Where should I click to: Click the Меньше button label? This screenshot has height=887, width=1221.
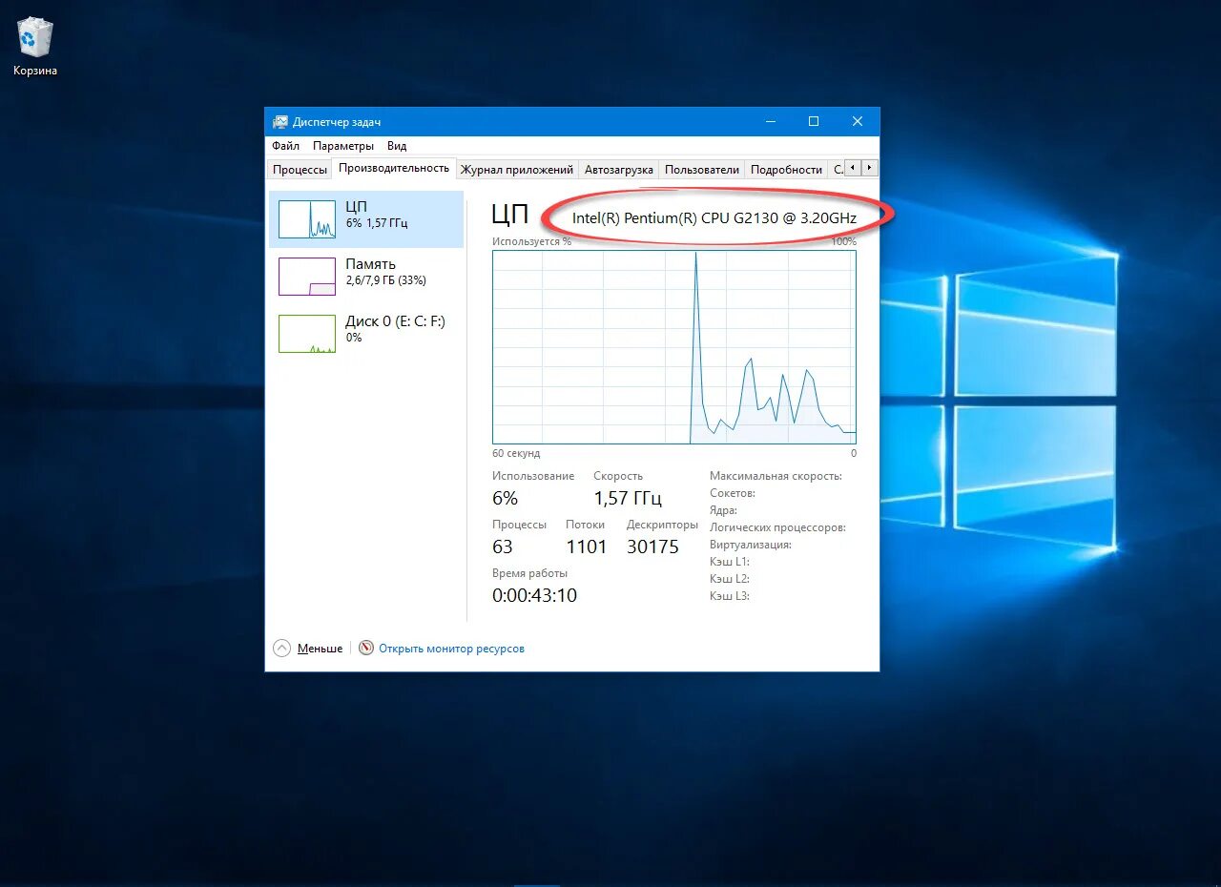tap(320, 649)
